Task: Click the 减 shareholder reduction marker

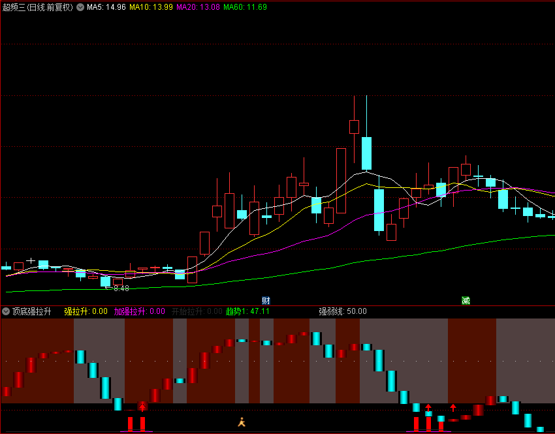Action: coord(466,301)
